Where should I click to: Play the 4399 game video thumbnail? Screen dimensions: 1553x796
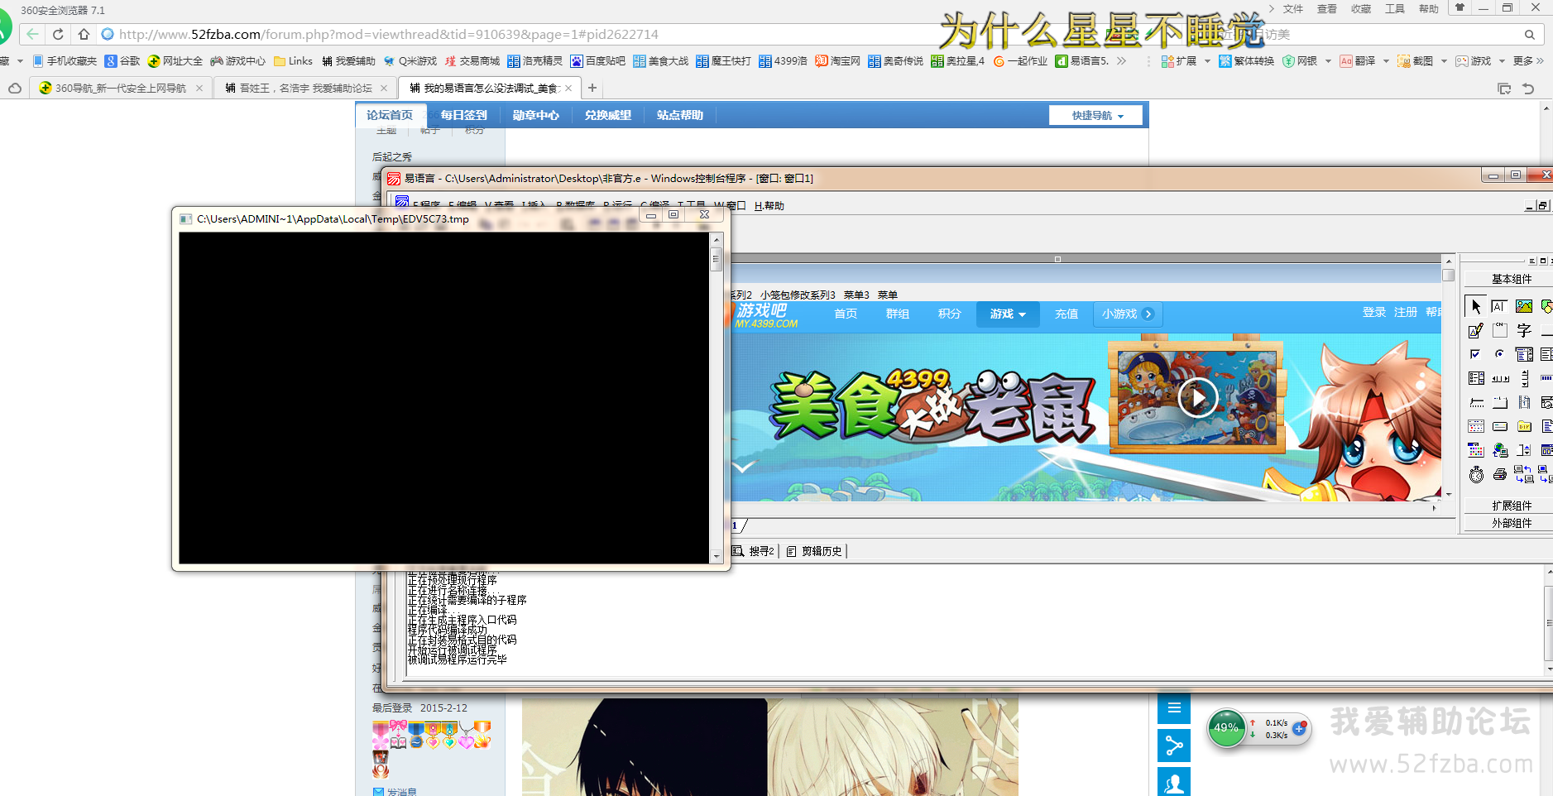(x=1197, y=398)
